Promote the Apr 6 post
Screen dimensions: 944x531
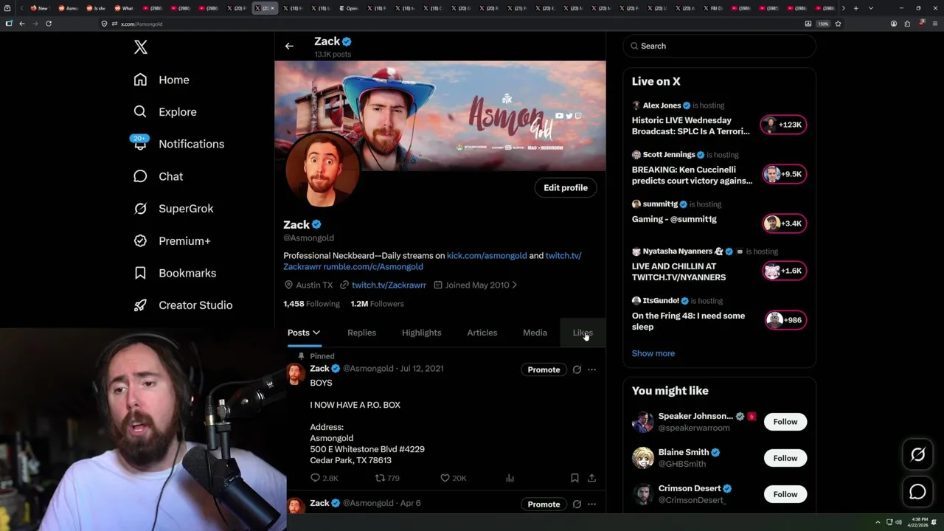(x=544, y=504)
